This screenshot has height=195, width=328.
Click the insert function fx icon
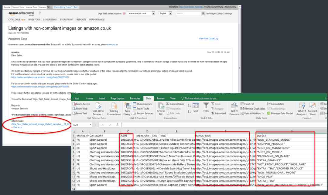click(117, 125)
